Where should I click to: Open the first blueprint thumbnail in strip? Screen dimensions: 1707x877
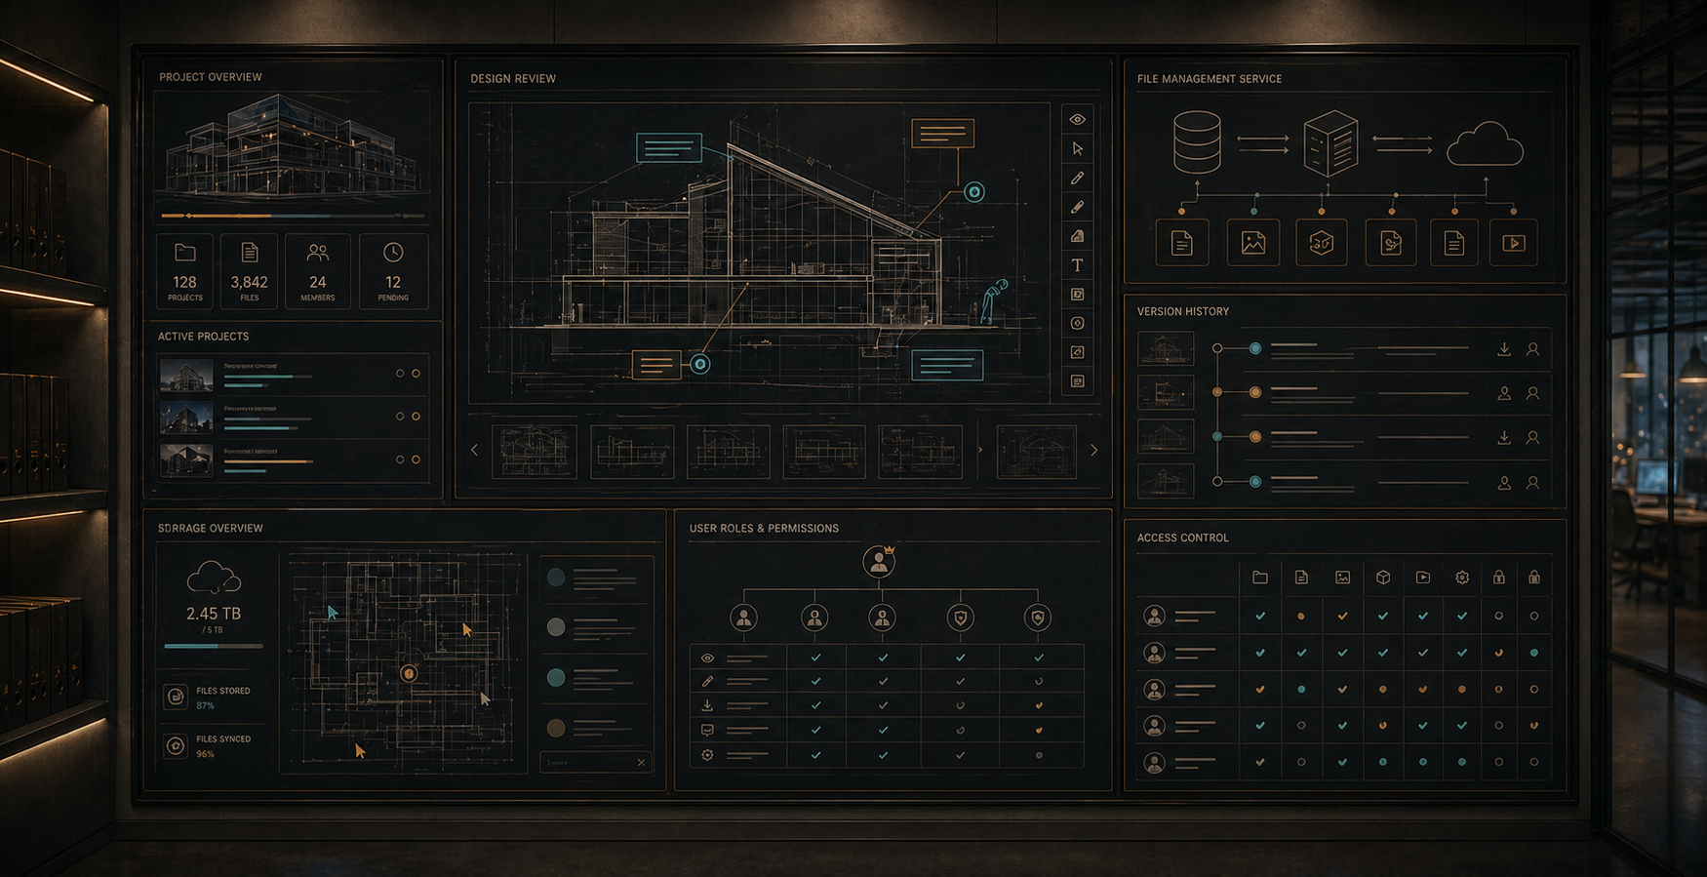click(x=534, y=452)
